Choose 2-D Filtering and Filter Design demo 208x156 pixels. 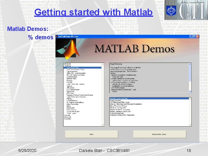pos(120,102)
